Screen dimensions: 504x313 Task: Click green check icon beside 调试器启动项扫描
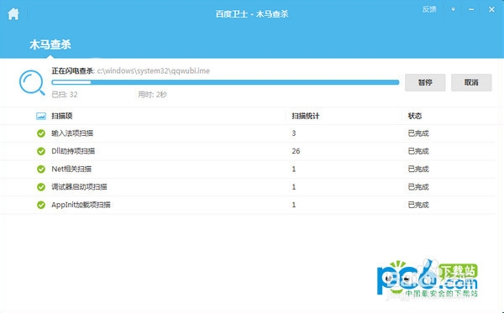pos(41,187)
